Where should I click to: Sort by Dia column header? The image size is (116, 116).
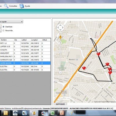pos(17,40)
